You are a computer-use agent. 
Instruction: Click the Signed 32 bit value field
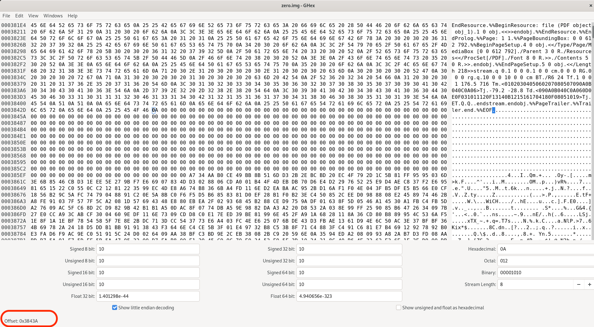pyautogui.click(x=349, y=249)
